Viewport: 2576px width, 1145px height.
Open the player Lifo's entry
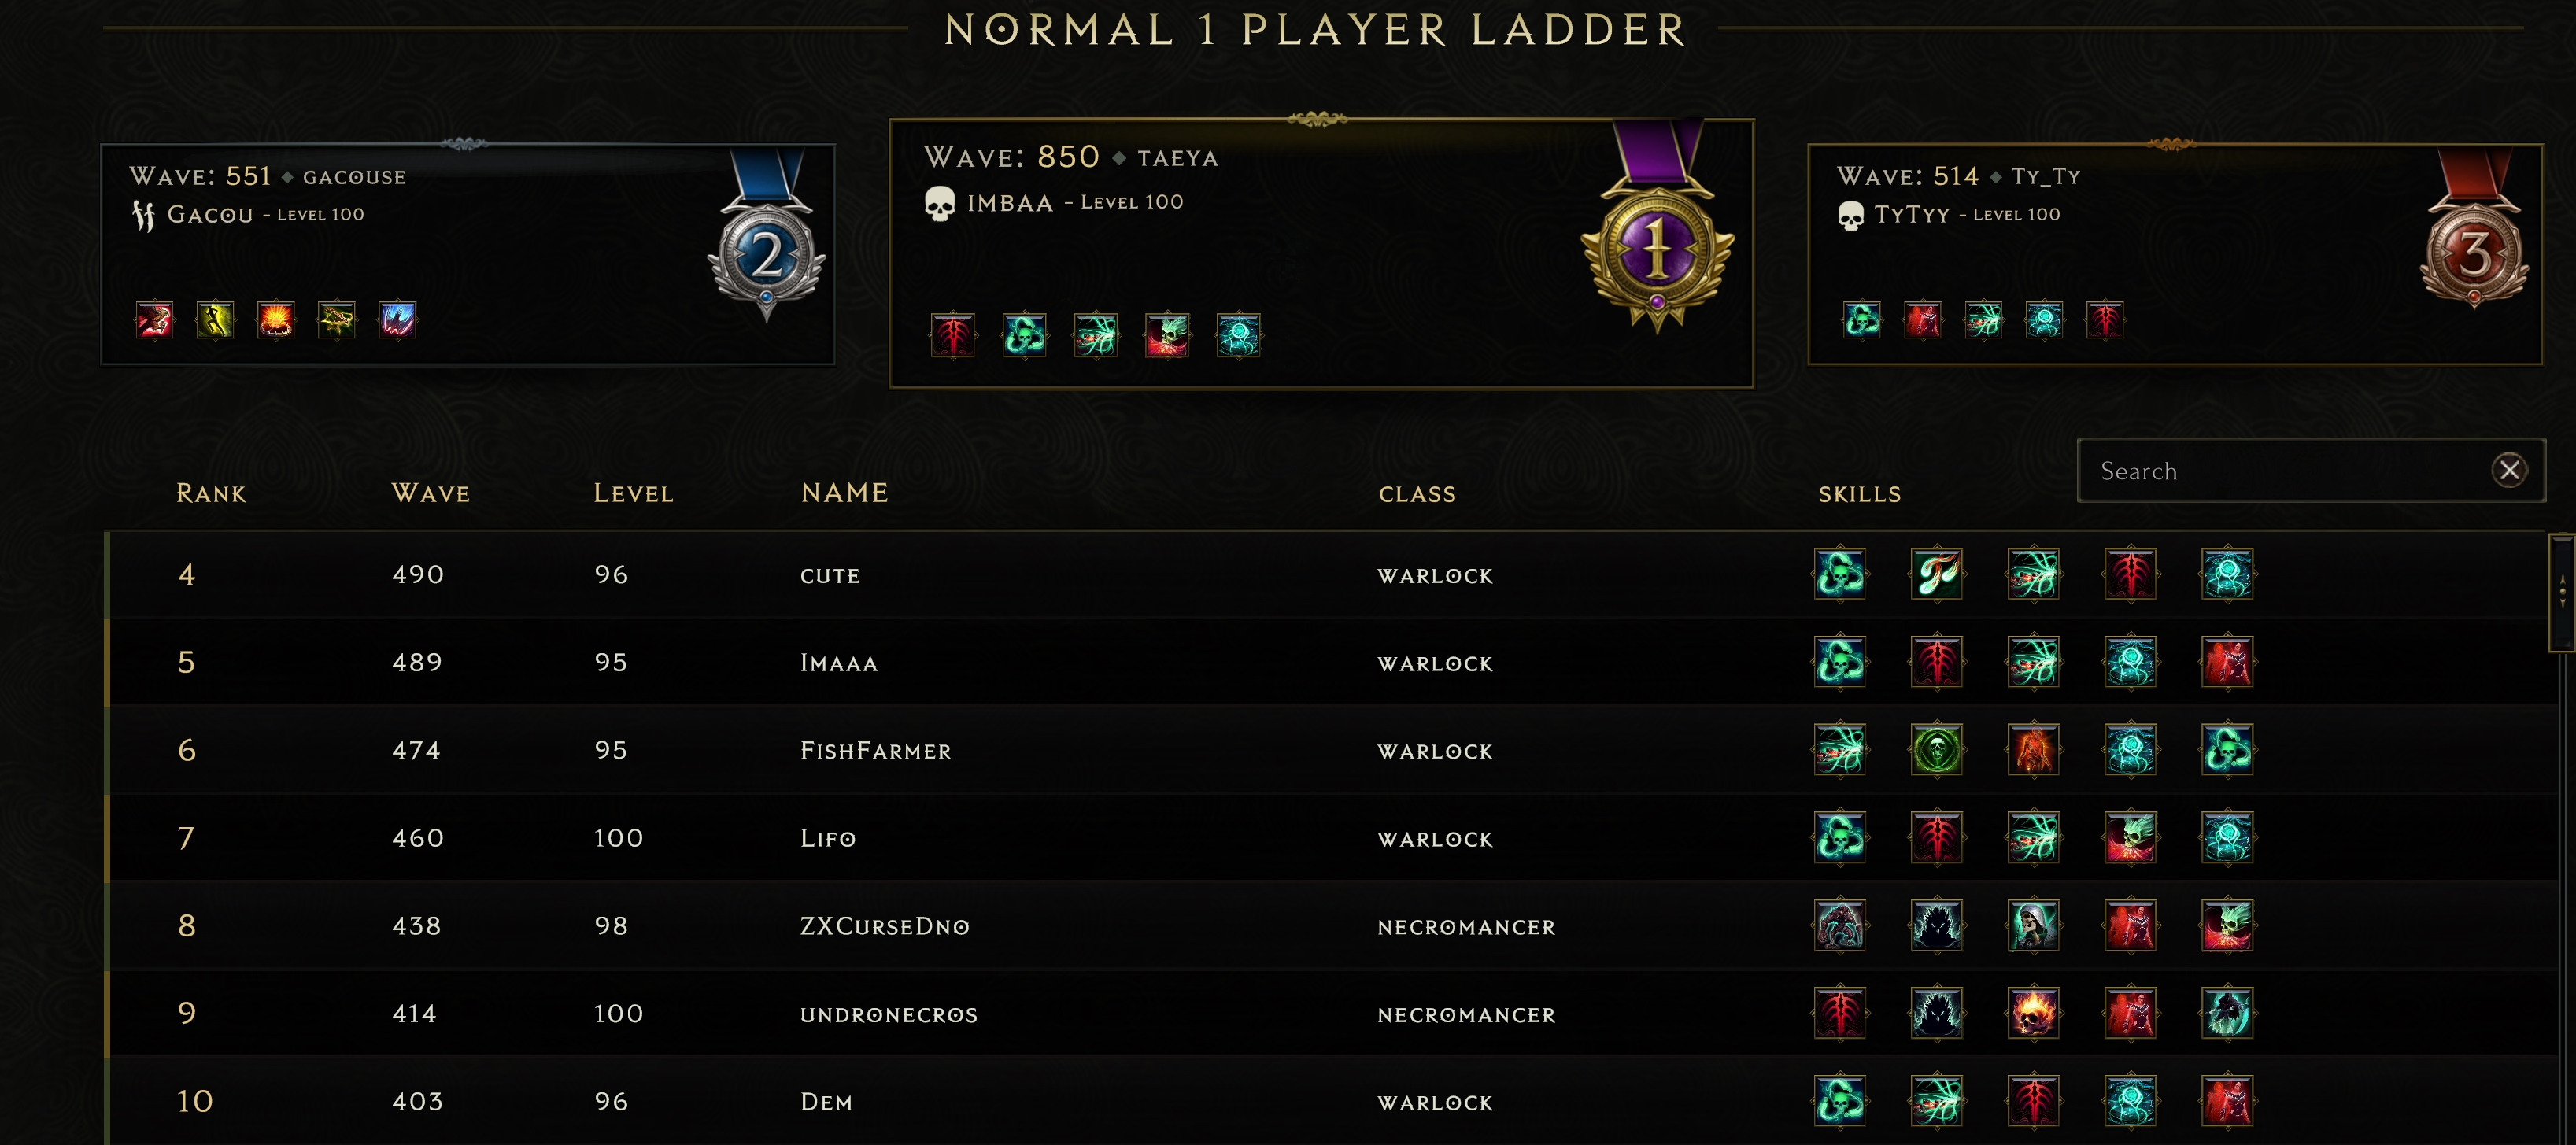[x=828, y=838]
